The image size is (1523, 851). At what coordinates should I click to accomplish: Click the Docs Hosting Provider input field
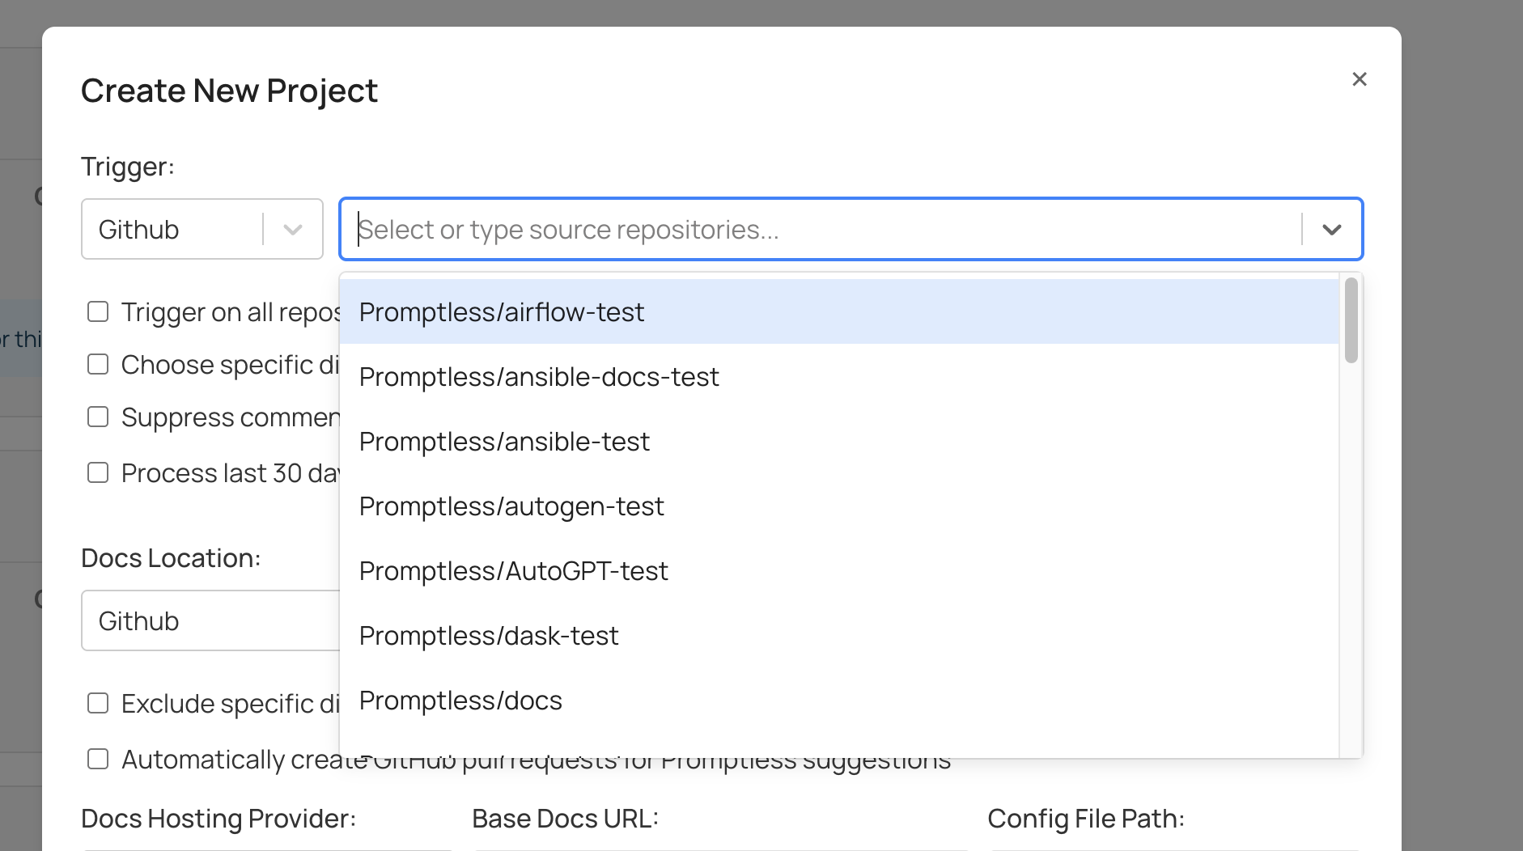pyautogui.click(x=267, y=848)
